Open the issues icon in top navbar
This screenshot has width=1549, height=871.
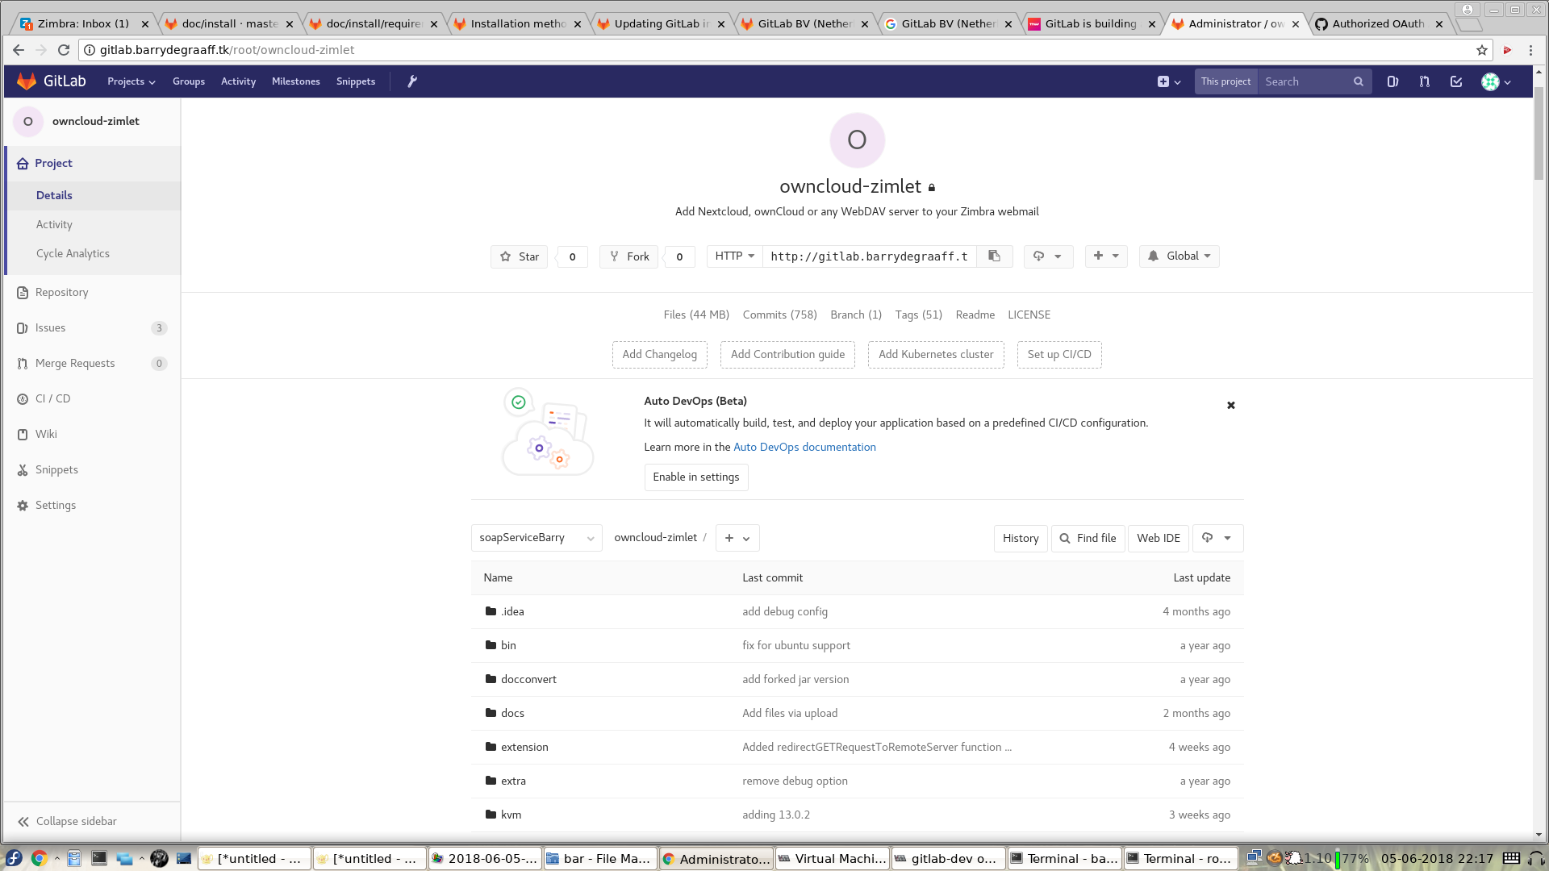click(x=1392, y=81)
